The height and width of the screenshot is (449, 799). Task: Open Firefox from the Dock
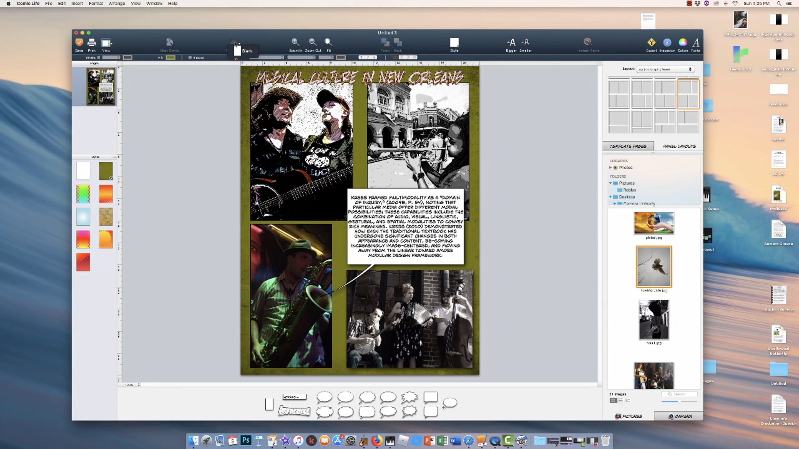coord(377,440)
